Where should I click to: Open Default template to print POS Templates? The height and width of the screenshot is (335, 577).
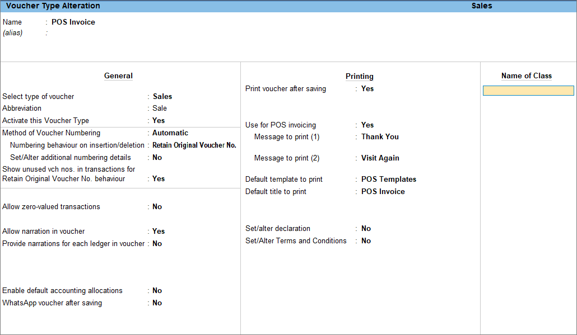coord(389,180)
